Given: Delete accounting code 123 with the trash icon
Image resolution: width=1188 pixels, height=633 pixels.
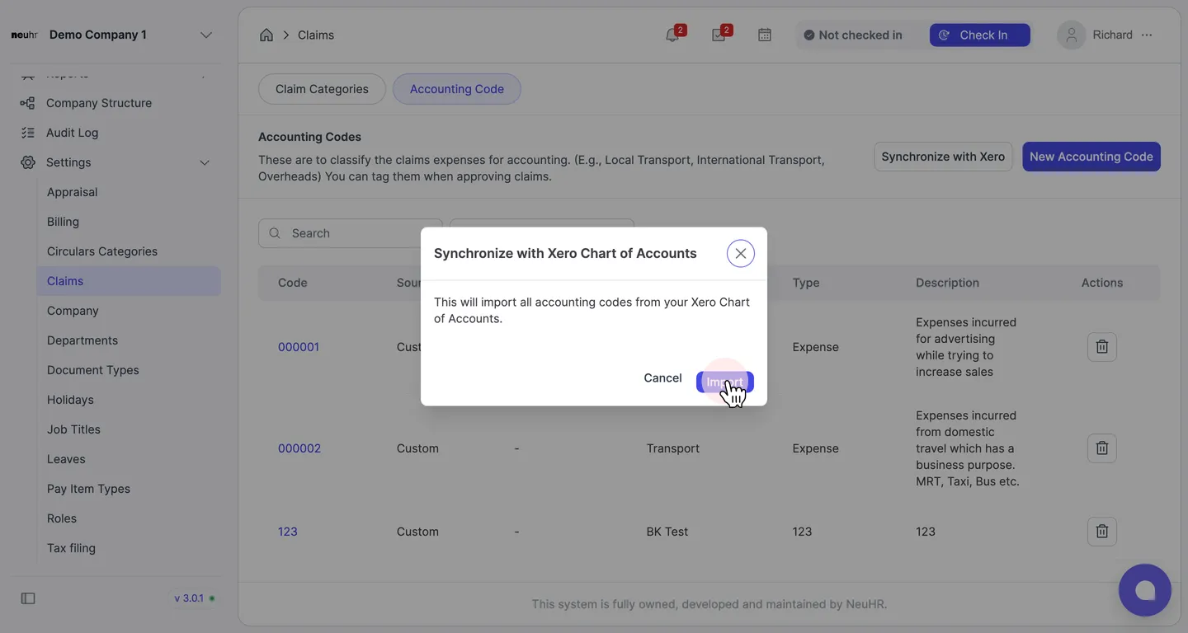Looking at the screenshot, I should pyautogui.click(x=1102, y=532).
